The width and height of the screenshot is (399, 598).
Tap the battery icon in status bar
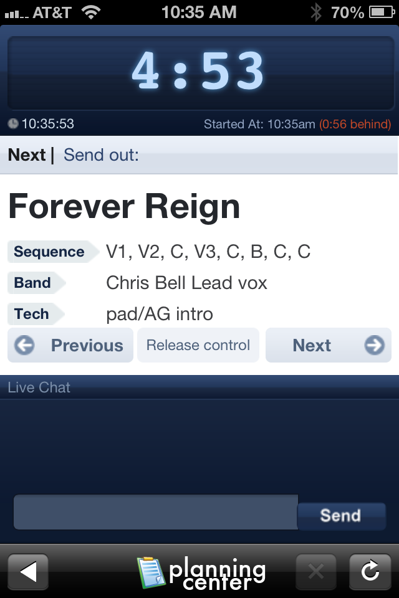pos(382,12)
